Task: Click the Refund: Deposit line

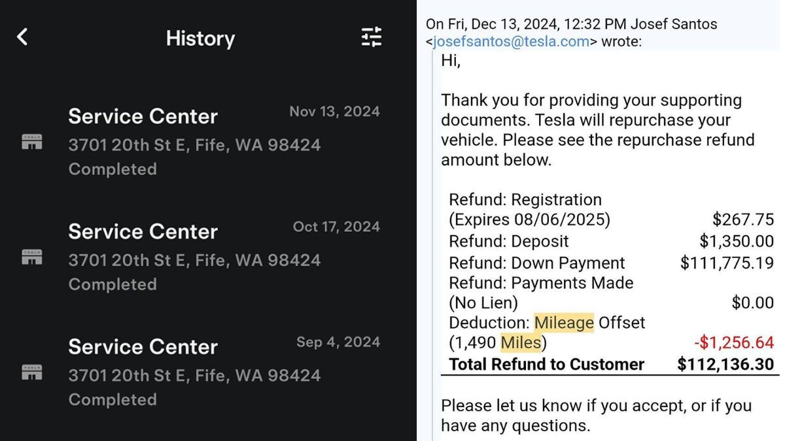Action: (x=509, y=241)
